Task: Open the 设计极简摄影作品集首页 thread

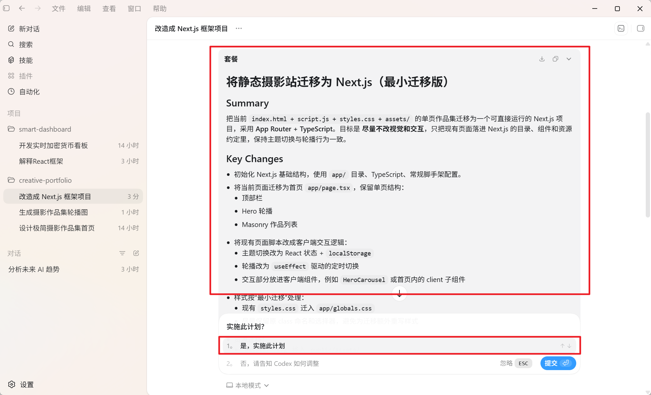Action: (73, 228)
